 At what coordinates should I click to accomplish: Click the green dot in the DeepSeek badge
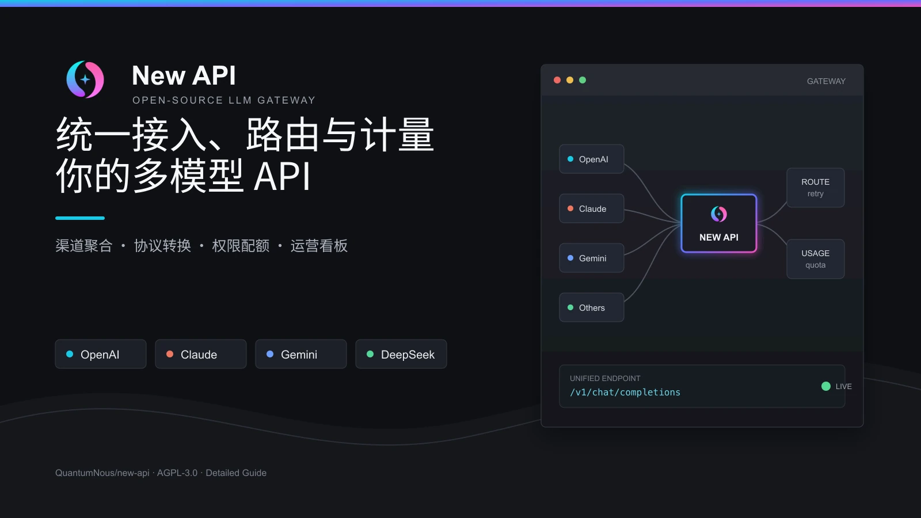click(370, 354)
